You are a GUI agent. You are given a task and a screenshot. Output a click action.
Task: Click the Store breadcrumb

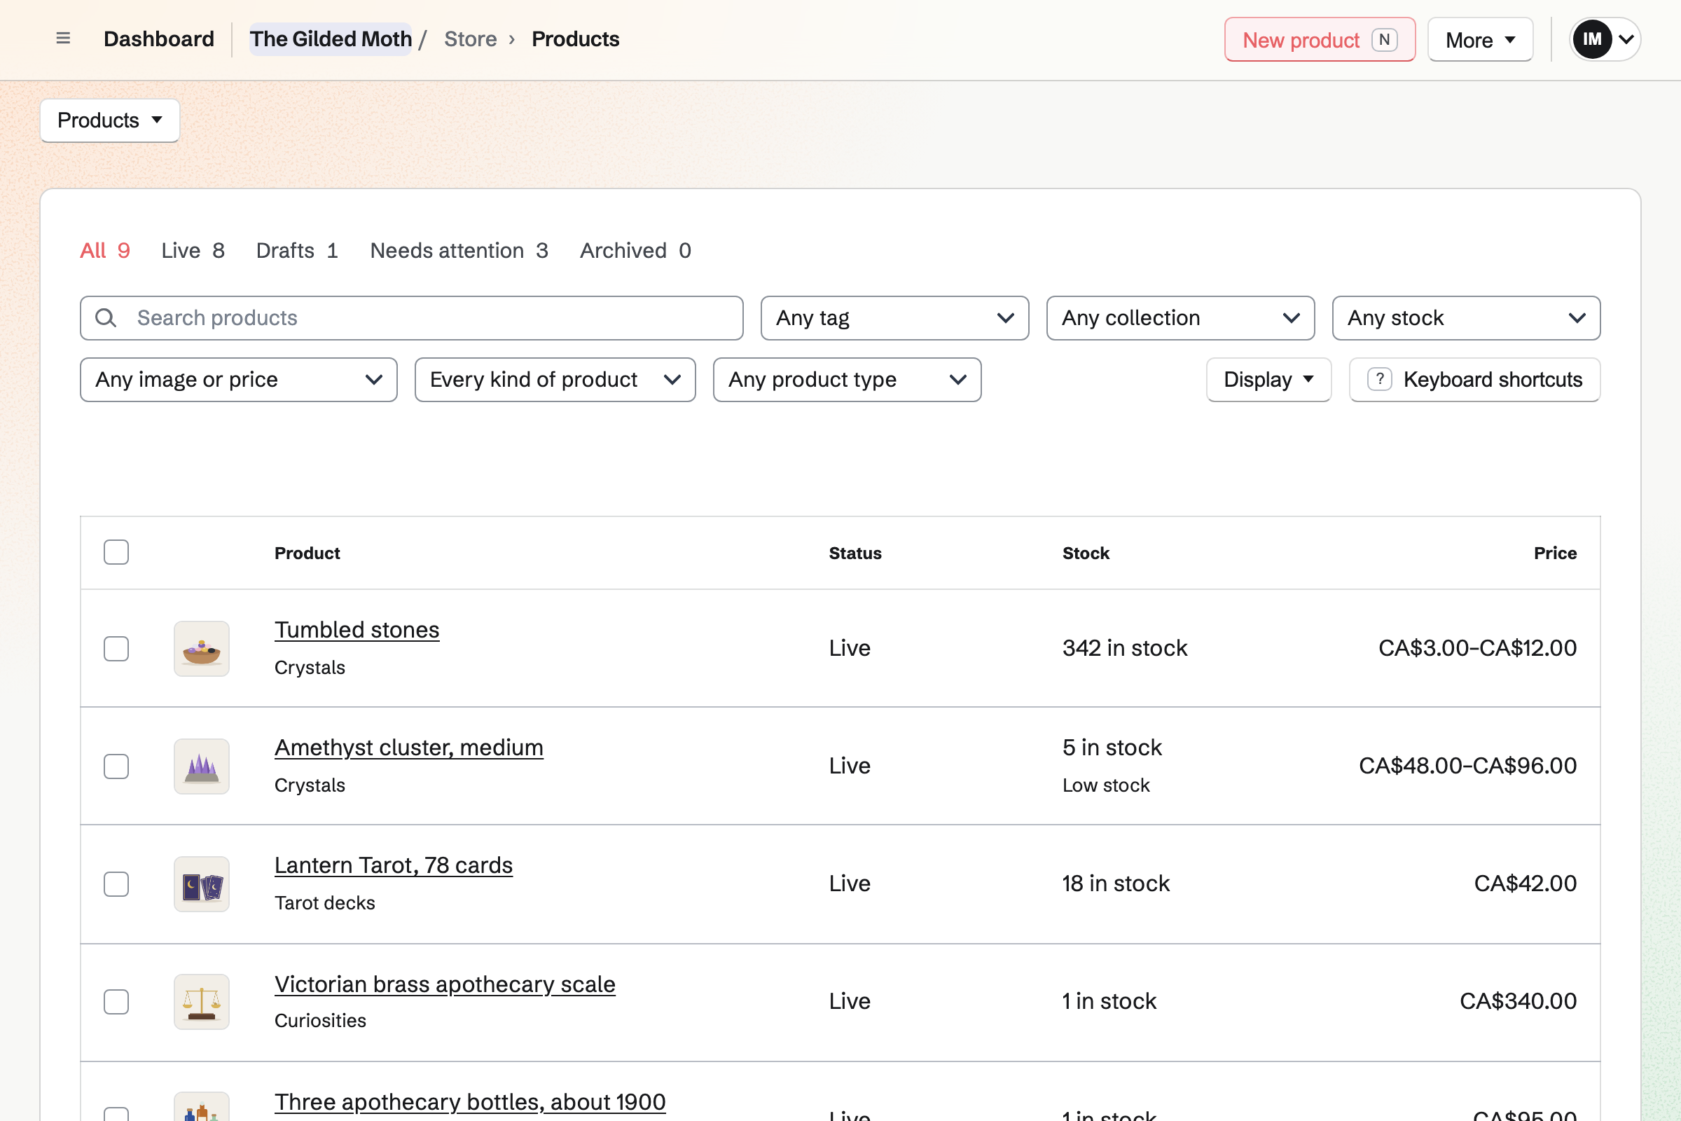[x=470, y=39]
